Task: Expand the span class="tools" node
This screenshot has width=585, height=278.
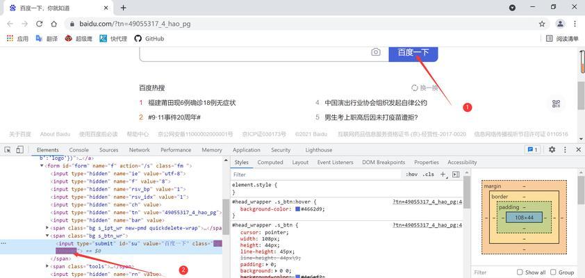Action: tap(47, 266)
